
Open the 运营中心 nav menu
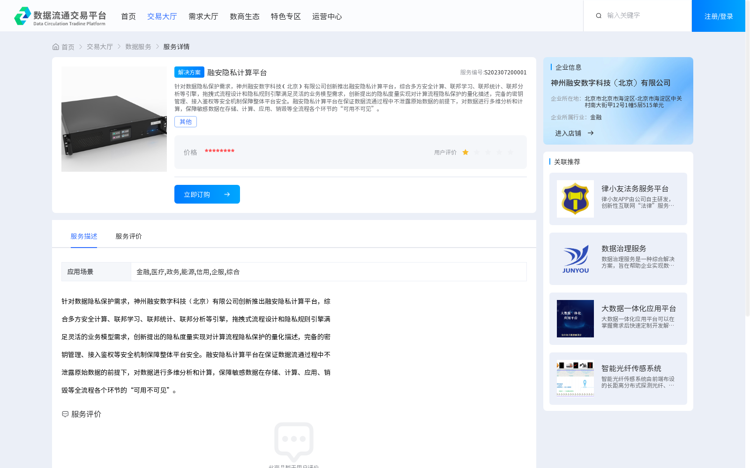point(327,16)
